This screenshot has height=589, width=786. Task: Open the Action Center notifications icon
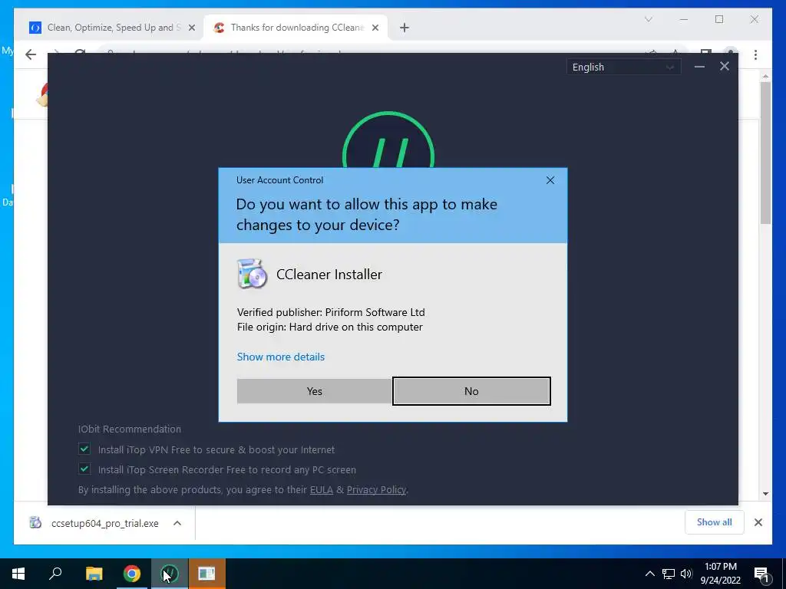761,574
